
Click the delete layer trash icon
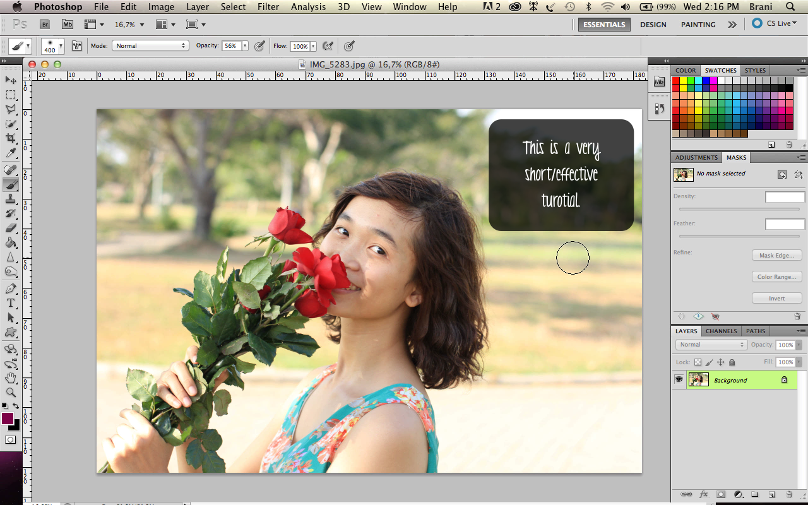click(789, 494)
